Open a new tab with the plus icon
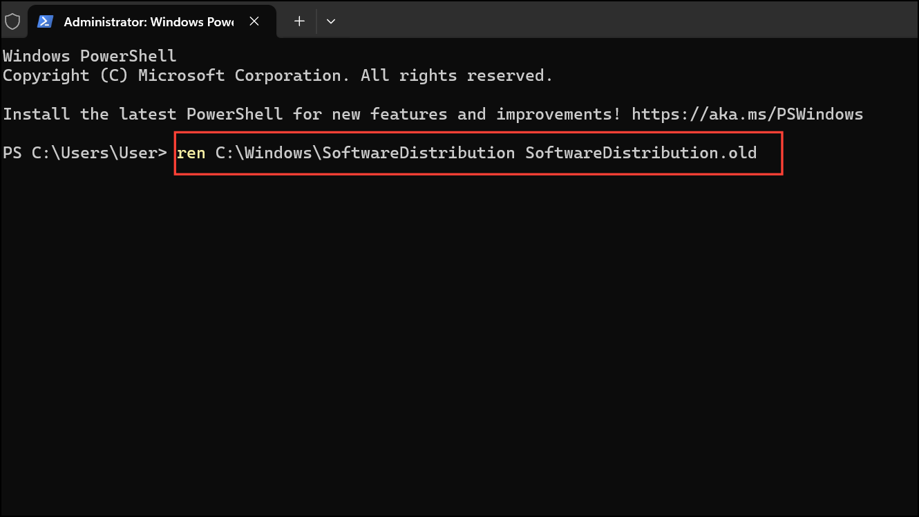The width and height of the screenshot is (919, 517). coord(299,21)
